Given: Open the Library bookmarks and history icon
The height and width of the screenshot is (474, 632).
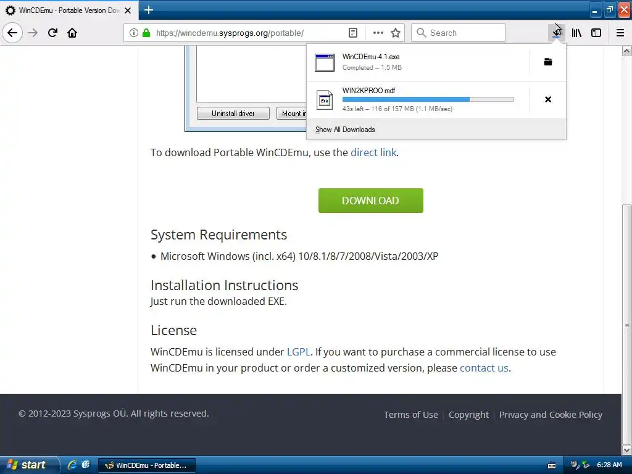Looking at the screenshot, I should (x=576, y=33).
